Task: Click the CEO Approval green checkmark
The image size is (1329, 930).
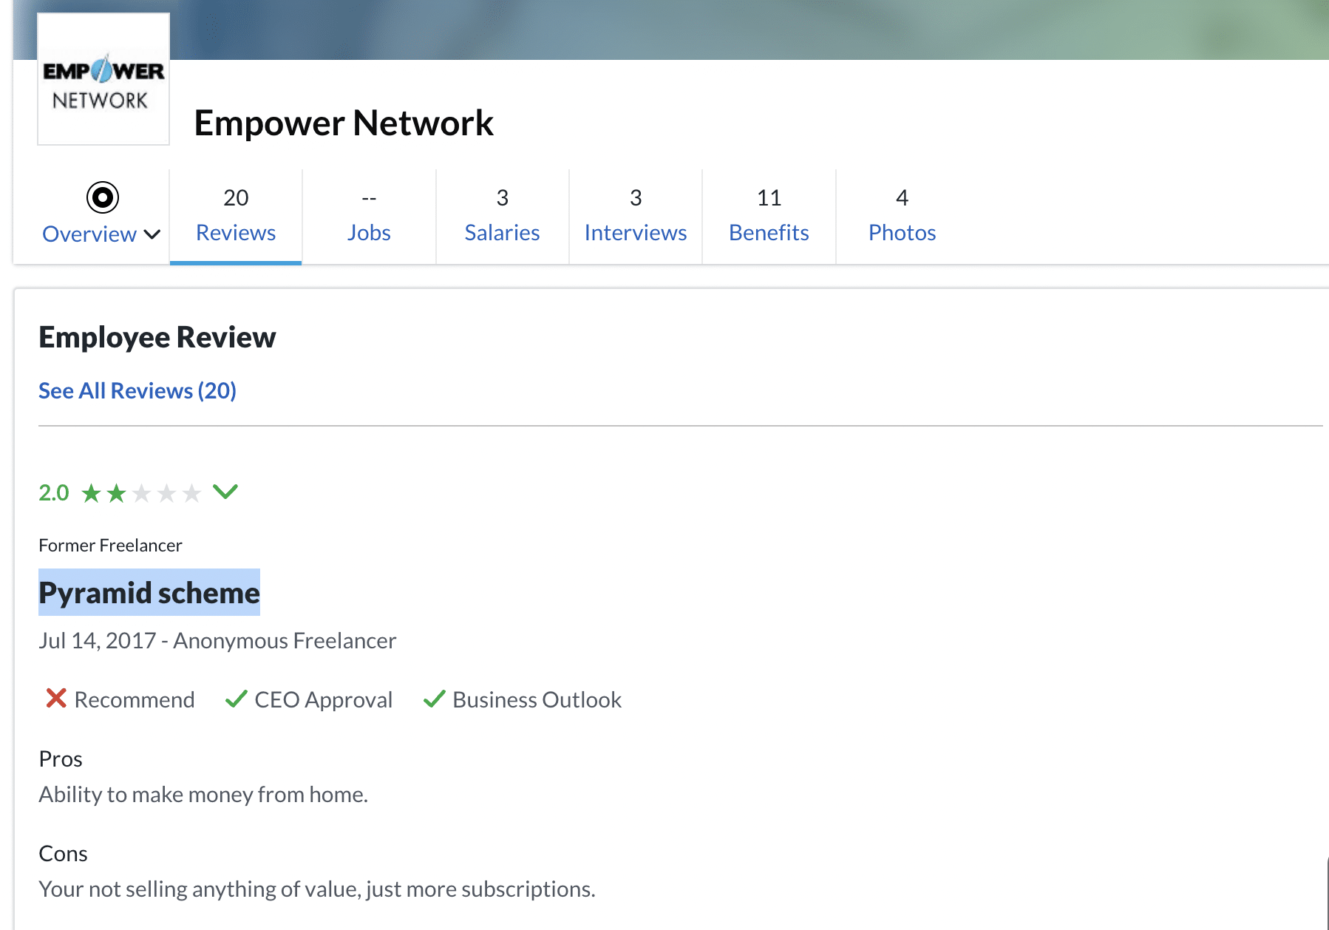Action: click(236, 699)
